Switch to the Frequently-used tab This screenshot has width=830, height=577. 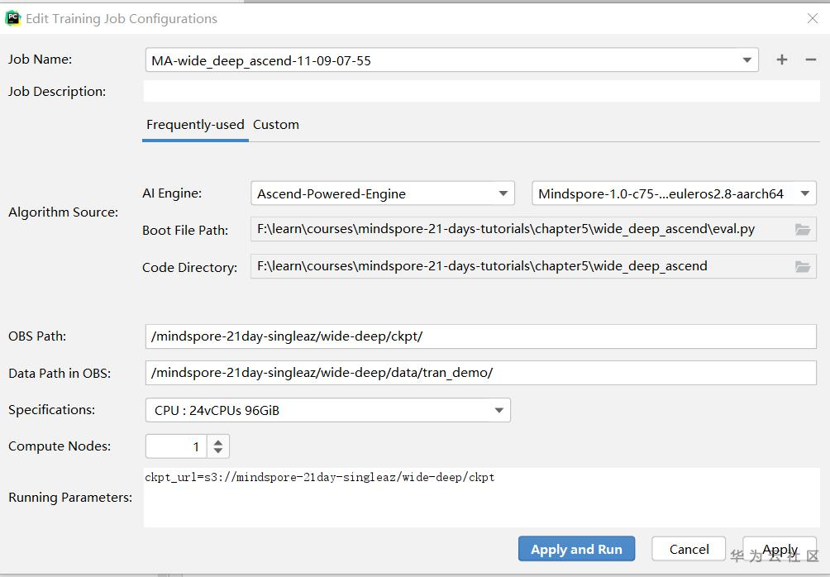point(195,125)
